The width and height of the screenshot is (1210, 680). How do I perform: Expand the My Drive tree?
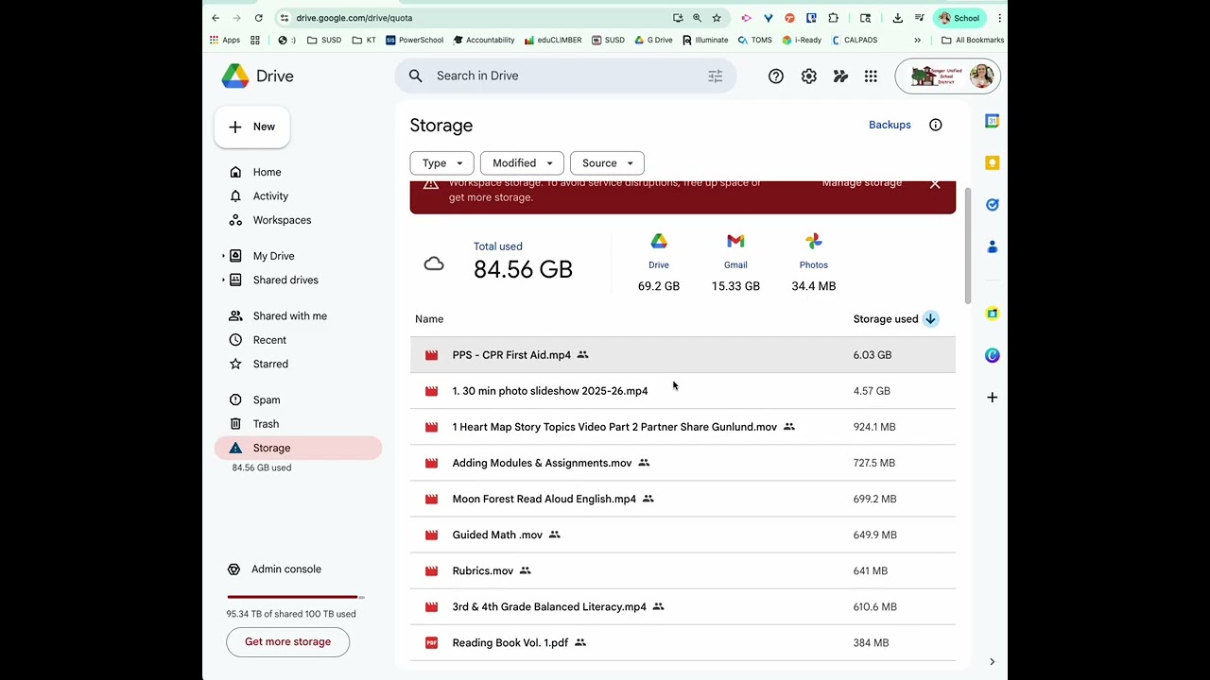pos(224,256)
